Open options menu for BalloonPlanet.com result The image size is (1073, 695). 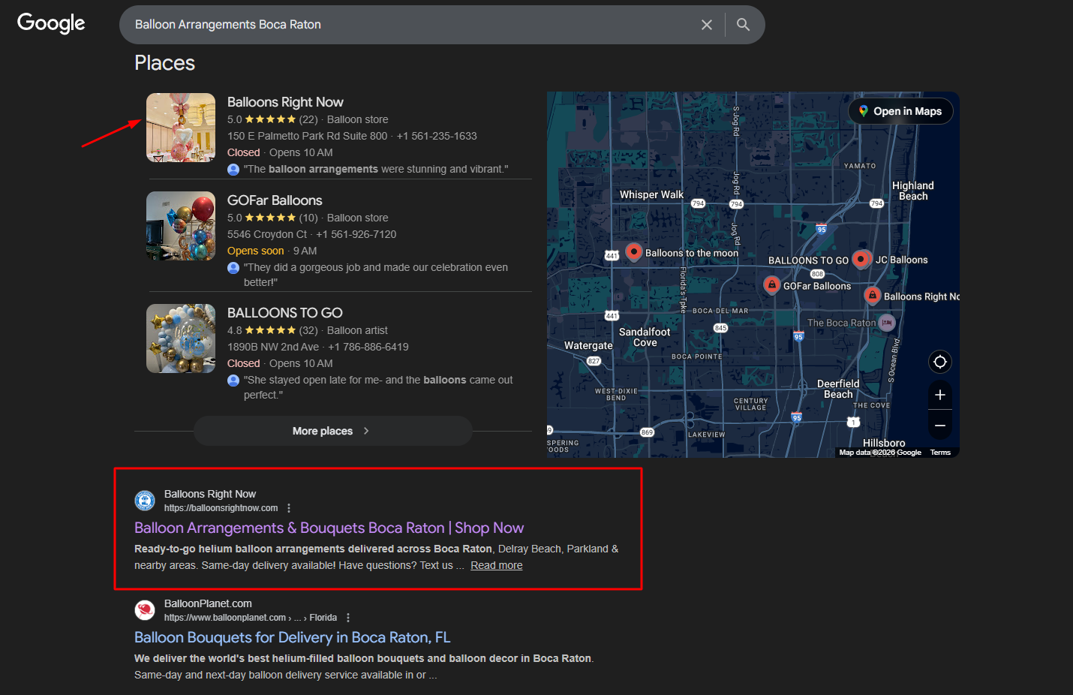pyautogui.click(x=348, y=618)
